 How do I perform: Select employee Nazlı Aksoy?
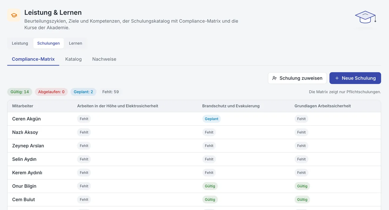click(x=25, y=132)
